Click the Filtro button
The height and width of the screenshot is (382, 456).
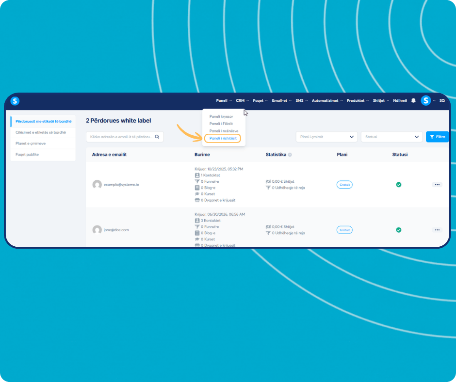tap(438, 137)
